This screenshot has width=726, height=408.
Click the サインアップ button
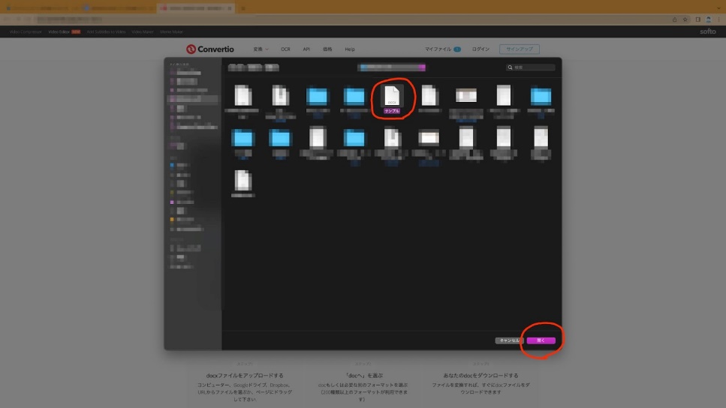tap(520, 49)
